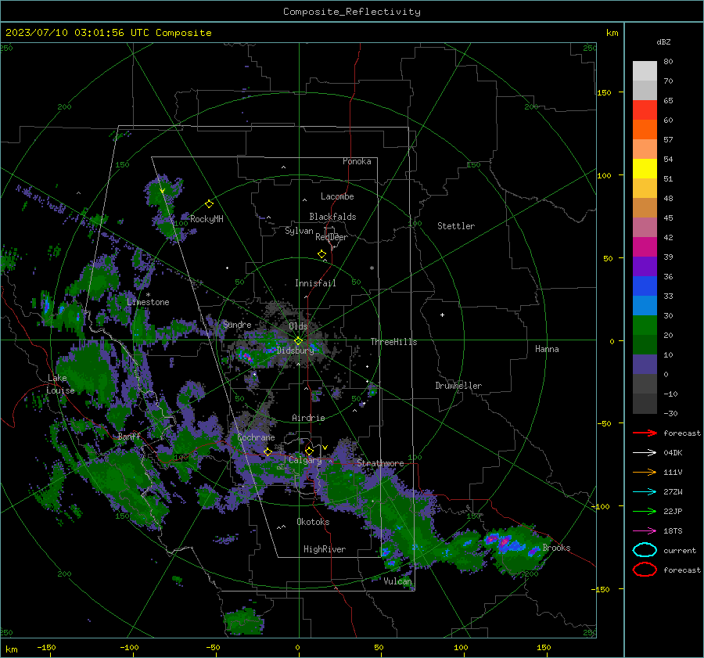The height and width of the screenshot is (658, 704).
Task: Click the yellow diamond marker below RedDeer
Action: pos(321,254)
